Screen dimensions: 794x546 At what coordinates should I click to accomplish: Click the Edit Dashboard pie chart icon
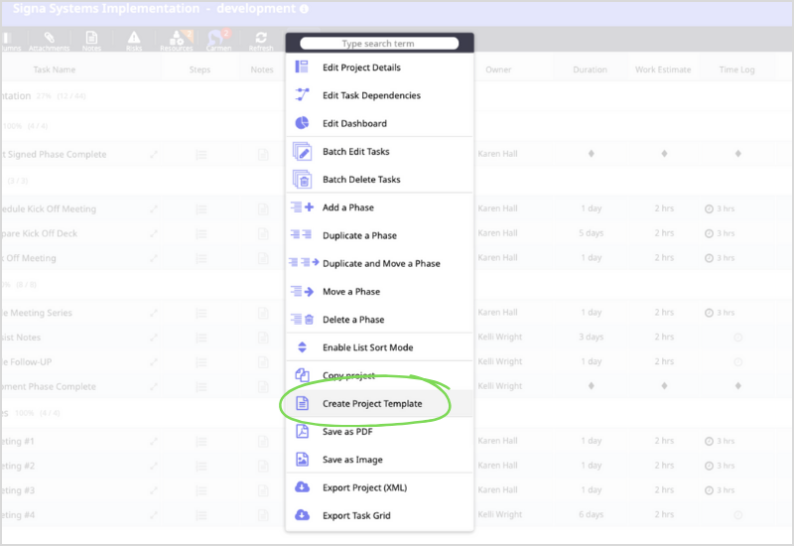click(x=302, y=122)
